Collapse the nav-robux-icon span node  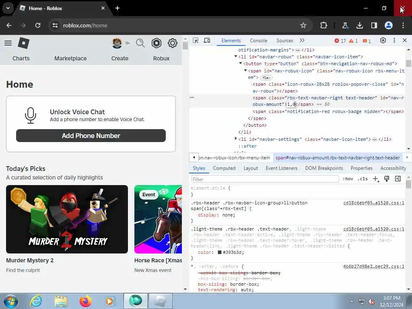[245, 70]
